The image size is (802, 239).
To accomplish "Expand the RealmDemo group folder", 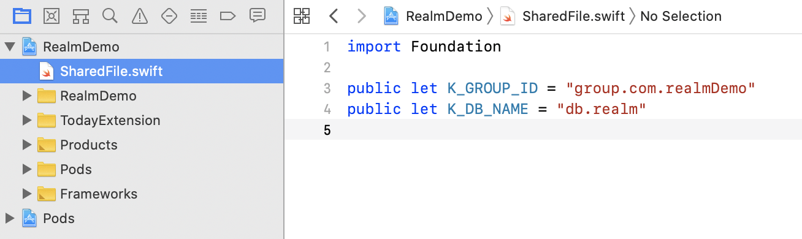I will point(26,96).
